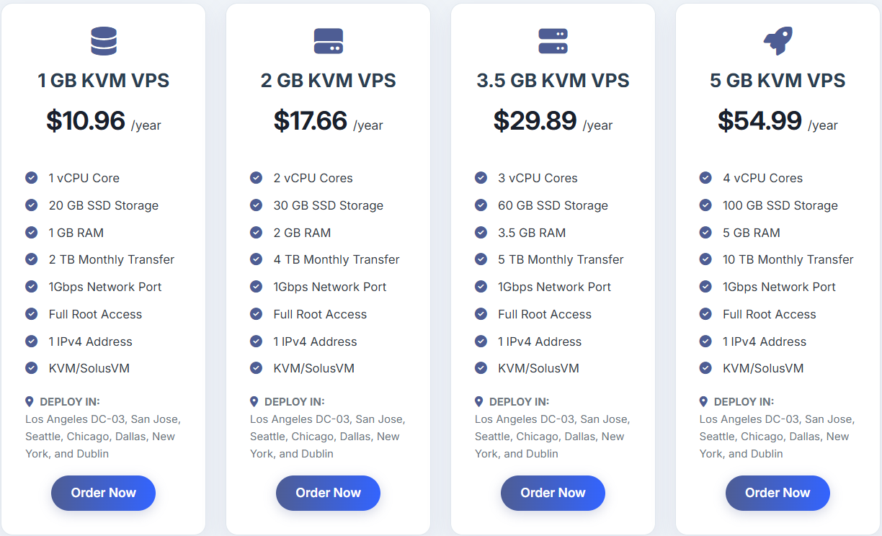882x536 pixels.
Task: Click checkmark beside 20 GB SSD Storage
Action: tap(32, 205)
